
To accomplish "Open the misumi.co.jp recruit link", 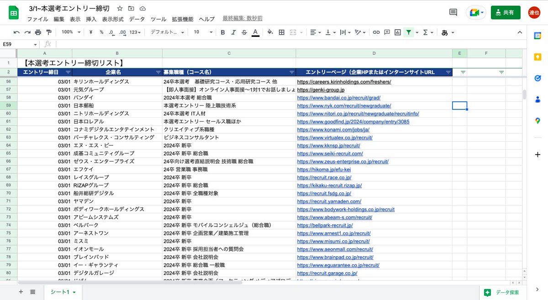I will click(333, 241).
